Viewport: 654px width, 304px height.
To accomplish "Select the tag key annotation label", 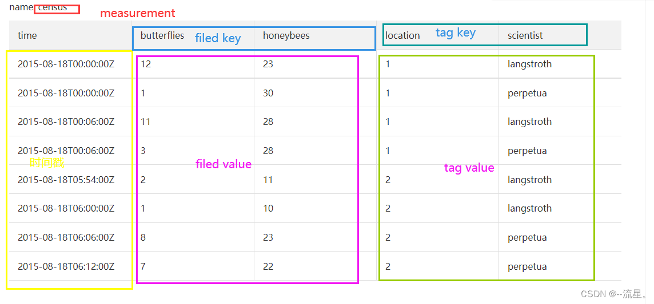I will [456, 33].
